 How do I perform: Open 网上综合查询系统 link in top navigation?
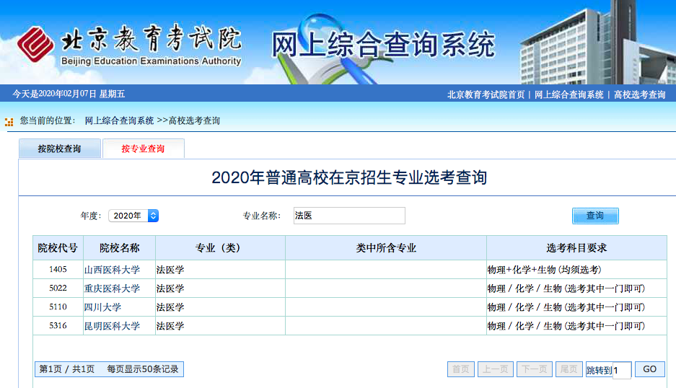point(569,94)
